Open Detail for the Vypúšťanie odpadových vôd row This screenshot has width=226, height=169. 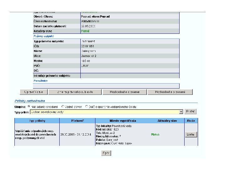pyautogui.click(x=191, y=135)
